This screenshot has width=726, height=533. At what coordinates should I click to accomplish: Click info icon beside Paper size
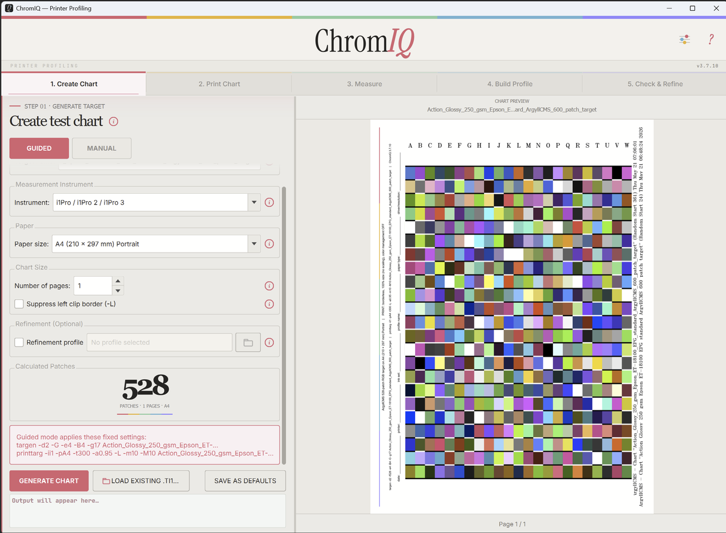[x=270, y=244]
